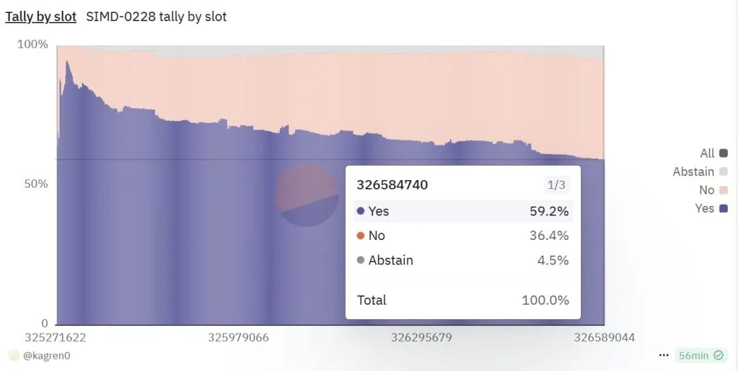Click the purple dot beside Yes in tooltip
This screenshot has height=371, width=738.
[x=361, y=211]
